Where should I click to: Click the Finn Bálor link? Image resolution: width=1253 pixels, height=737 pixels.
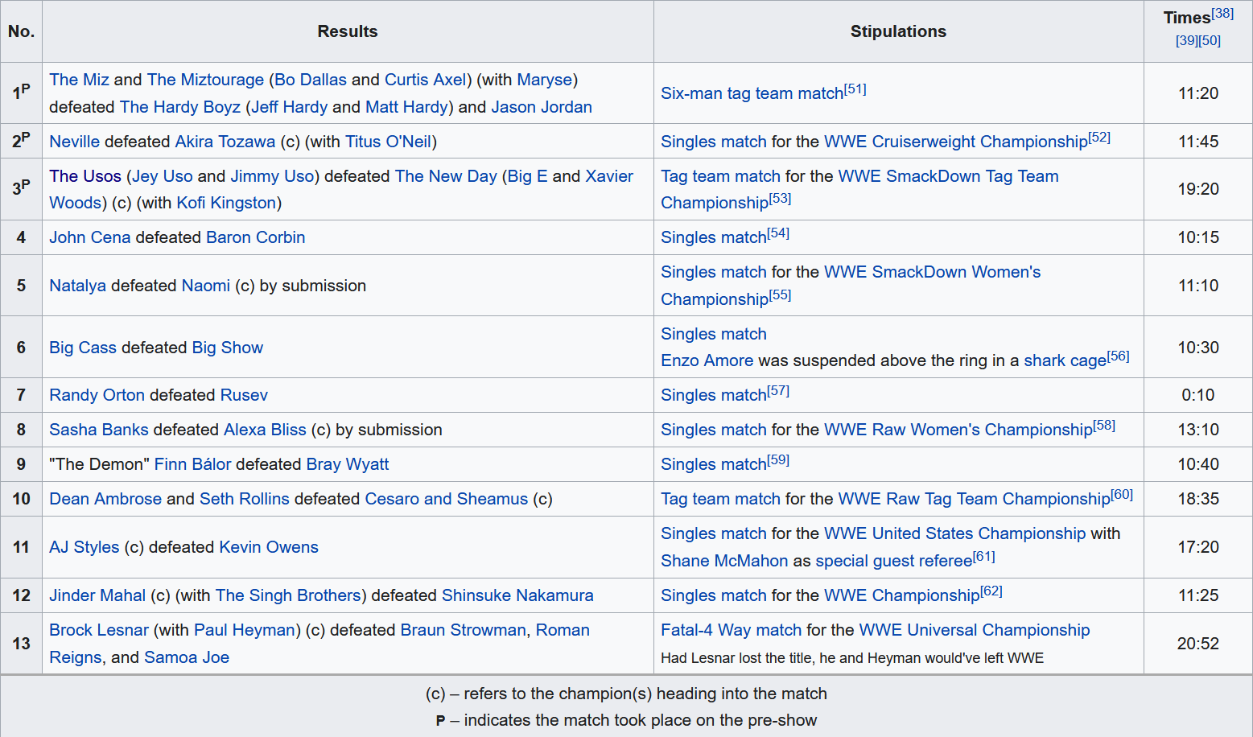click(x=192, y=464)
